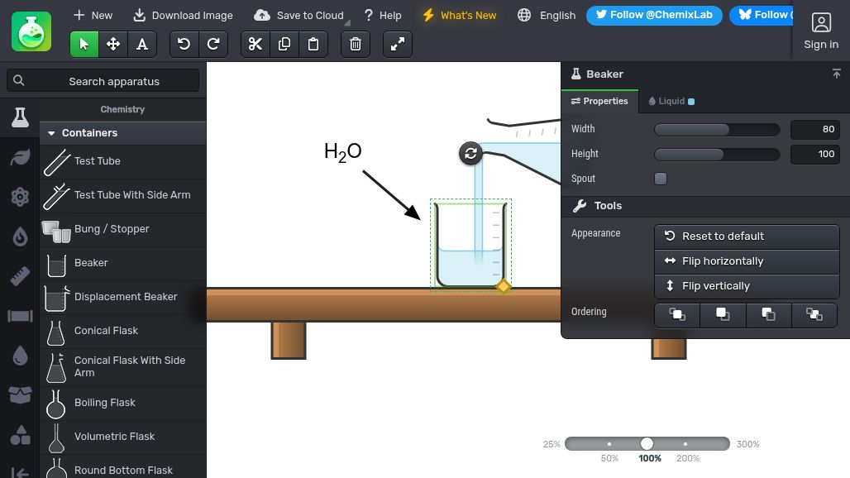The width and height of the screenshot is (850, 478).
Task: Adjust the Width slider
Action: click(717, 129)
